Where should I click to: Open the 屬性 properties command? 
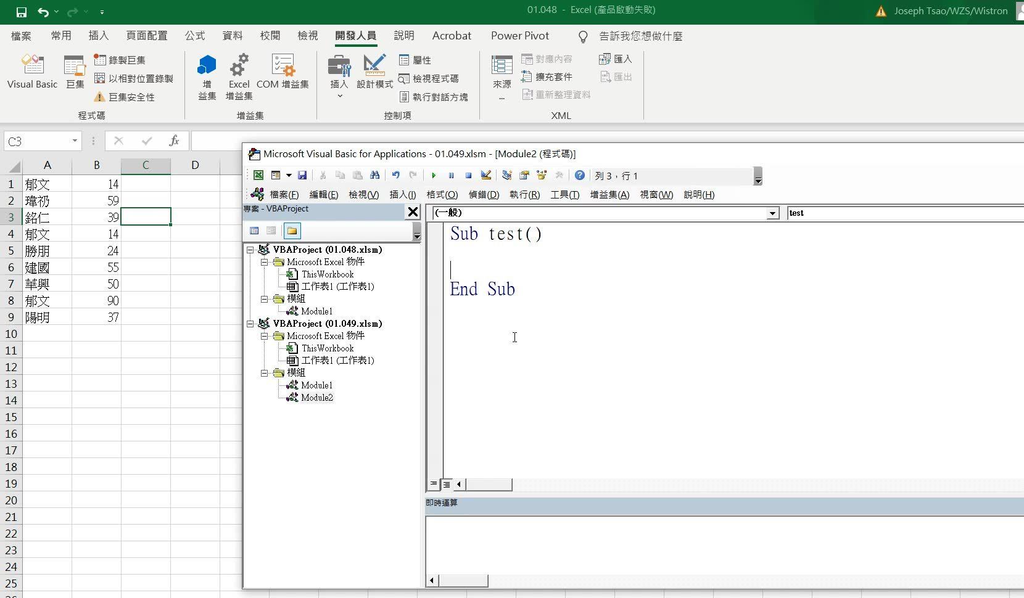[x=415, y=60]
